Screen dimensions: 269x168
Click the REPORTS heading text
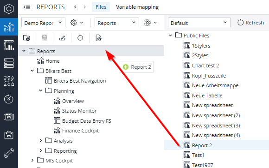tap(51, 7)
